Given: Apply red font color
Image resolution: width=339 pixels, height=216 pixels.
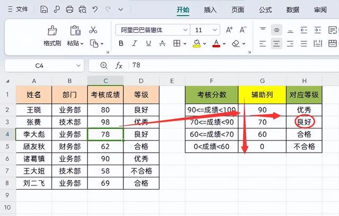Looking at the screenshot, I should click(x=217, y=43).
